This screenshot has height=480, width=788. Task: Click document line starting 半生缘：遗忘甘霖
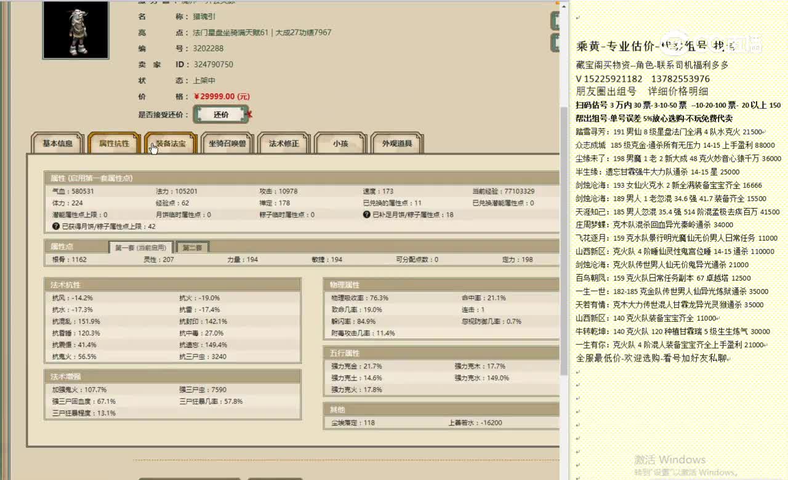(657, 172)
